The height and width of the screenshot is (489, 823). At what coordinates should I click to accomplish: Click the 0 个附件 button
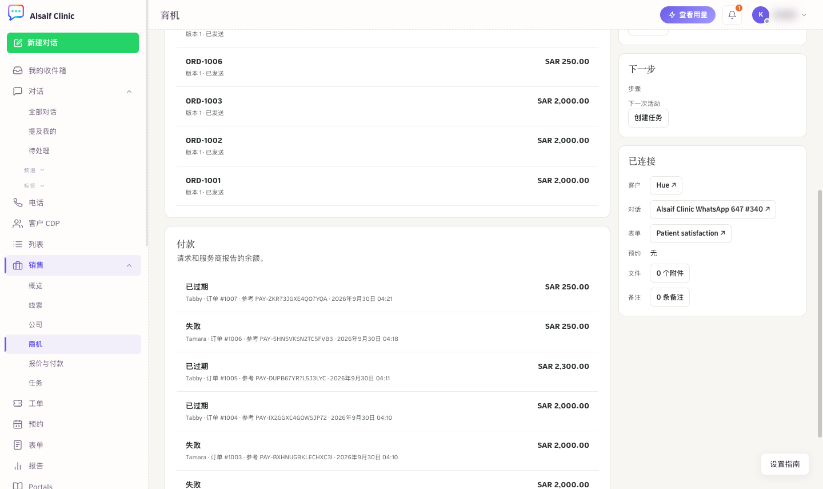click(670, 273)
